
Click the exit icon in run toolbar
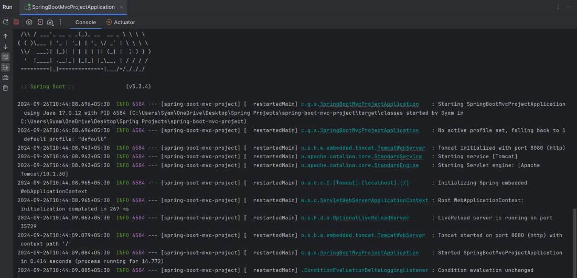40,22
